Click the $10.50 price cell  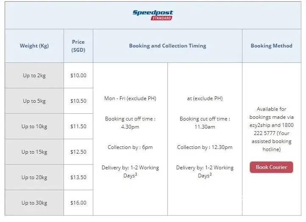click(78, 101)
